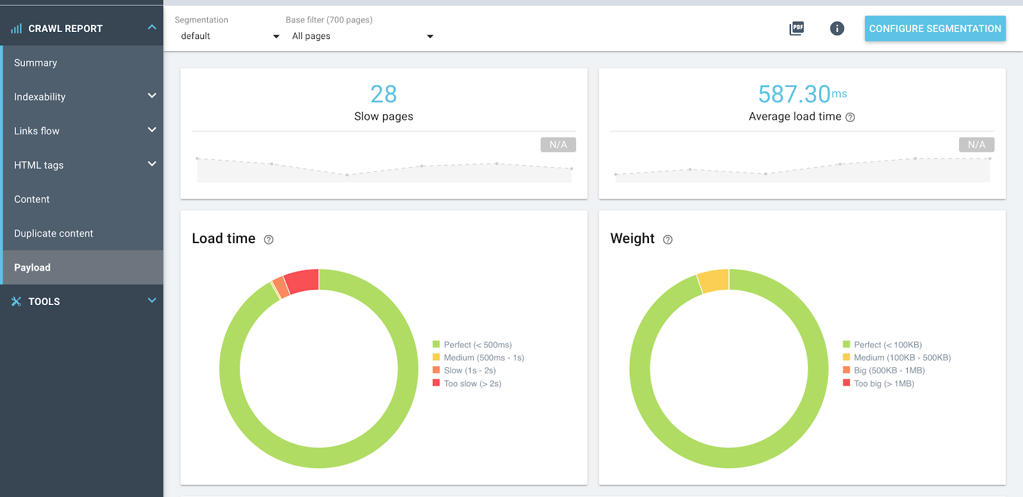Viewport: 1023px width, 497px height.
Task: Collapse the Crawl Report section chevron
Action: (152, 28)
